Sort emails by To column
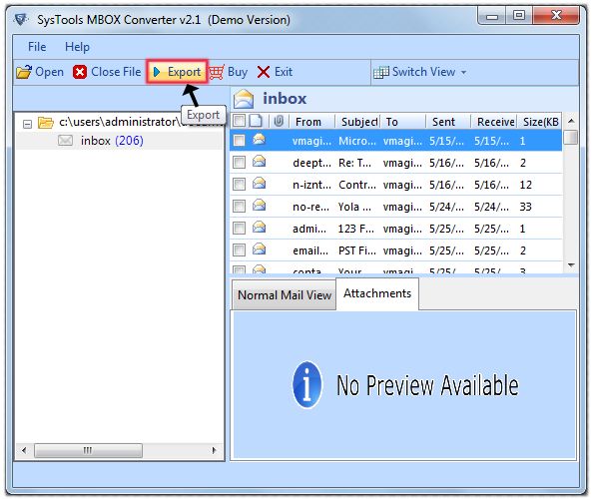 (x=403, y=122)
